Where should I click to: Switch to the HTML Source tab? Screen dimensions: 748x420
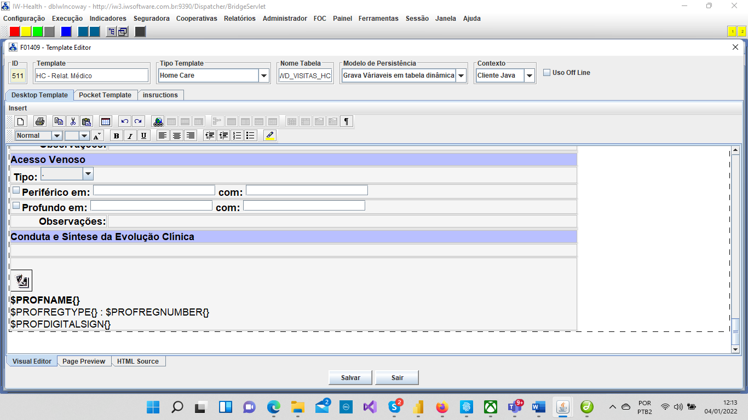137,361
